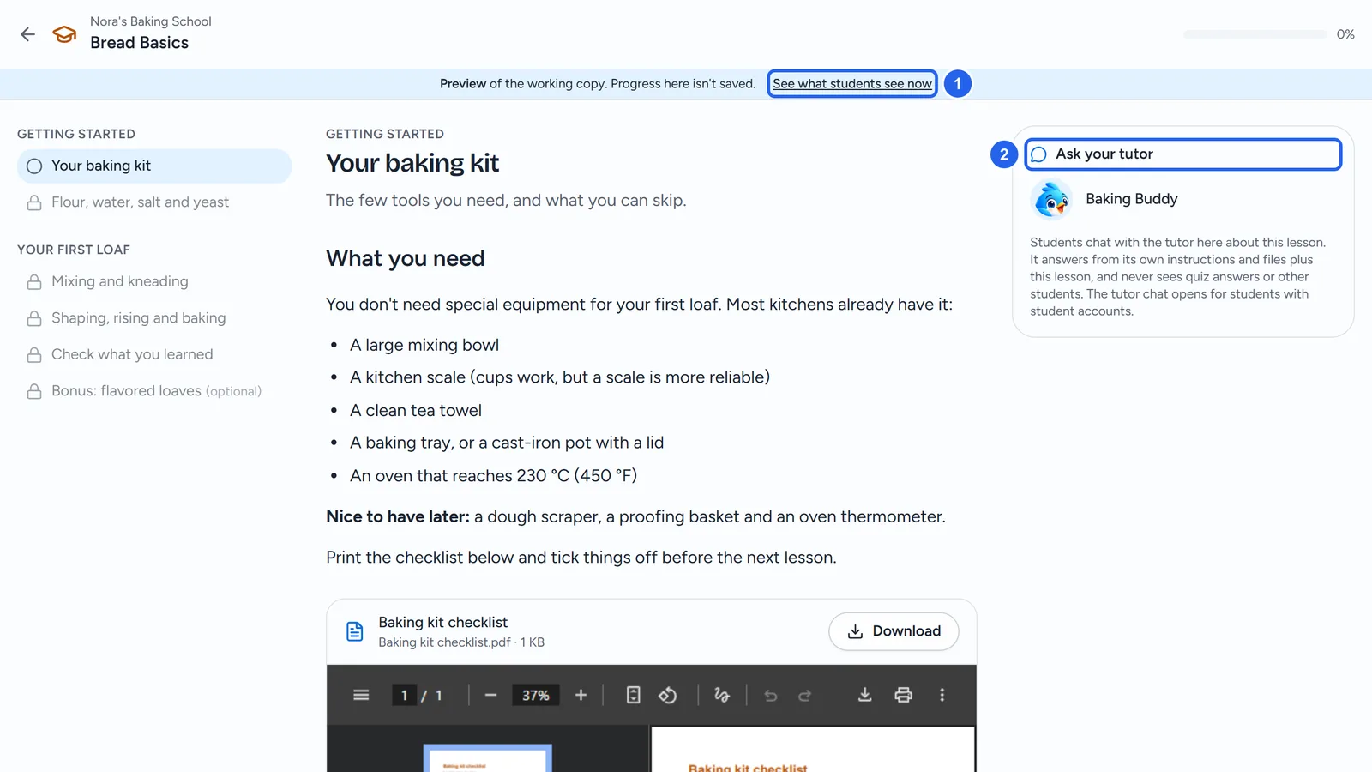Open the Check what you learned lesson
Viewport: 1372px width, 772px height.
point(154,354)
